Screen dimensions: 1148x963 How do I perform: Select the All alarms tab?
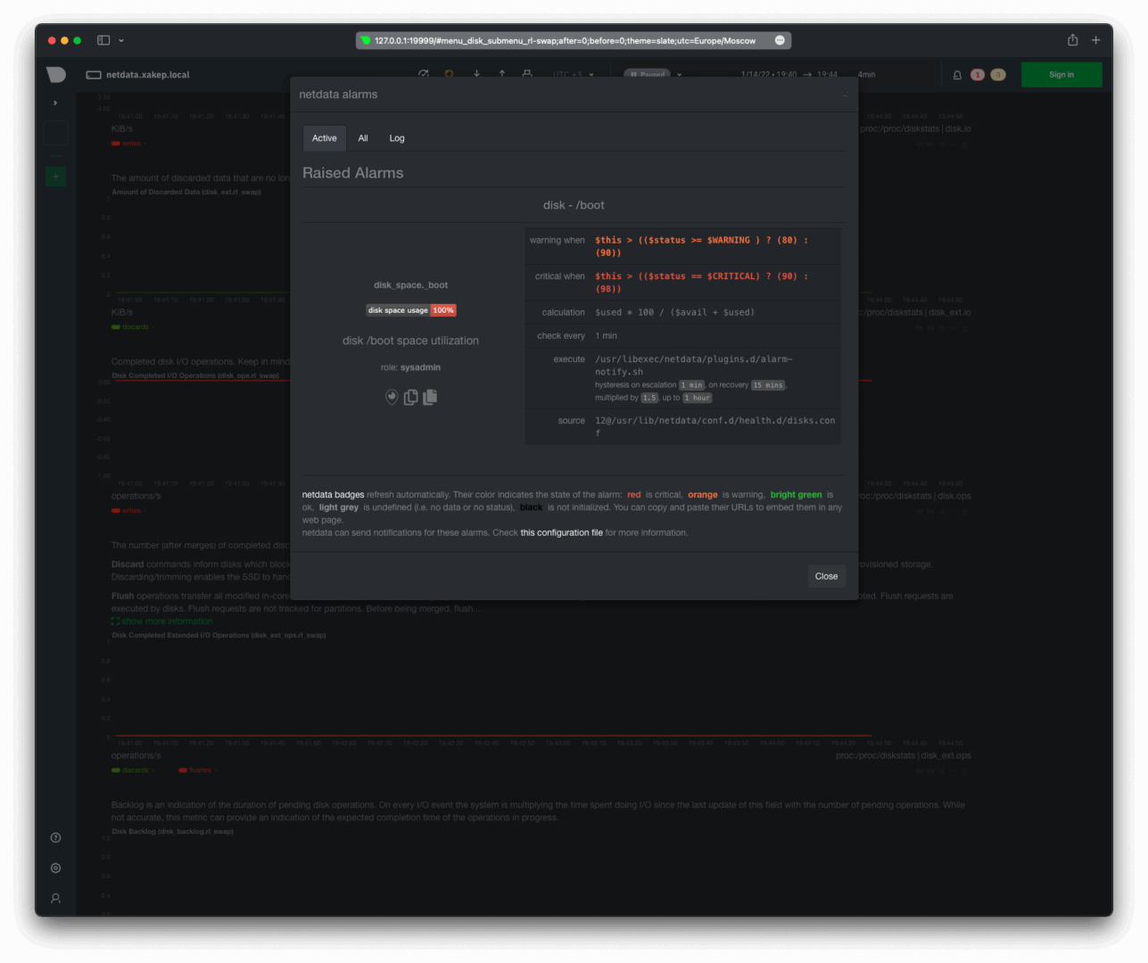point(363,138)
